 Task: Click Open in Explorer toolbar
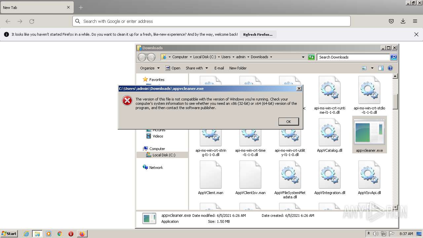coord(173,68)
